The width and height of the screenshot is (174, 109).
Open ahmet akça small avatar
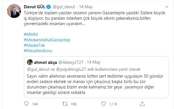30,62
